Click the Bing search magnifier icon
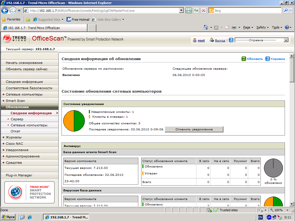 [x=286, y=11]
